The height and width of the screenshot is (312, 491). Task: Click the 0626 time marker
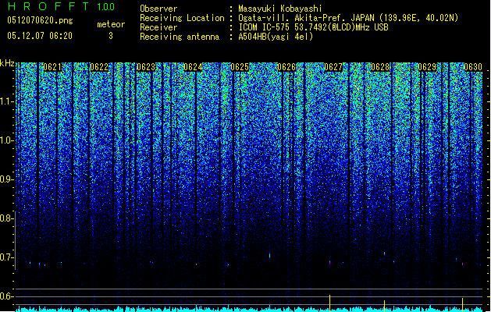286,67
